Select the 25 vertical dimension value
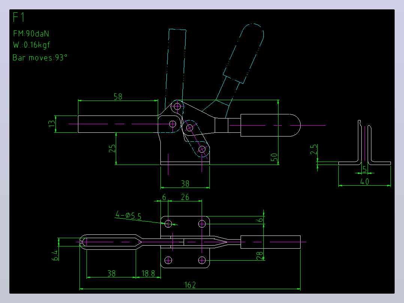 pyautogui.click(x=112, y=148)
